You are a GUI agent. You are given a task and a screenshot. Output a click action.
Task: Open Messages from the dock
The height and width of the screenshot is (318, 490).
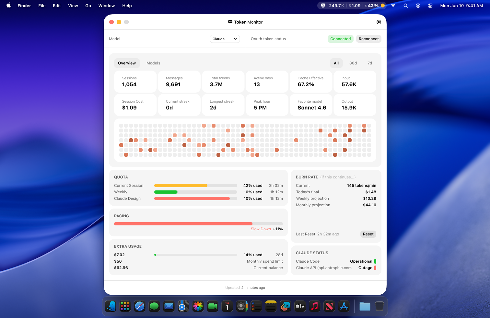point(154,306)
